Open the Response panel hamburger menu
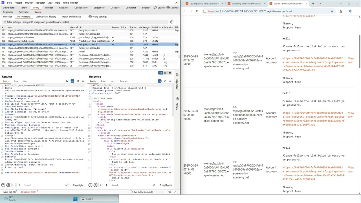 point(170,81)
